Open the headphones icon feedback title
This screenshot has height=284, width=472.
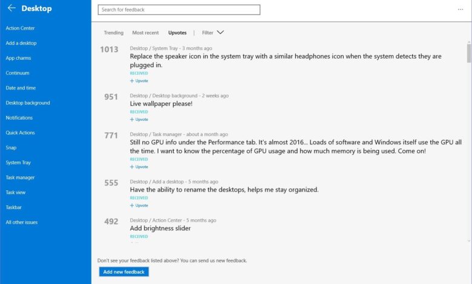(x=286, y=60)
